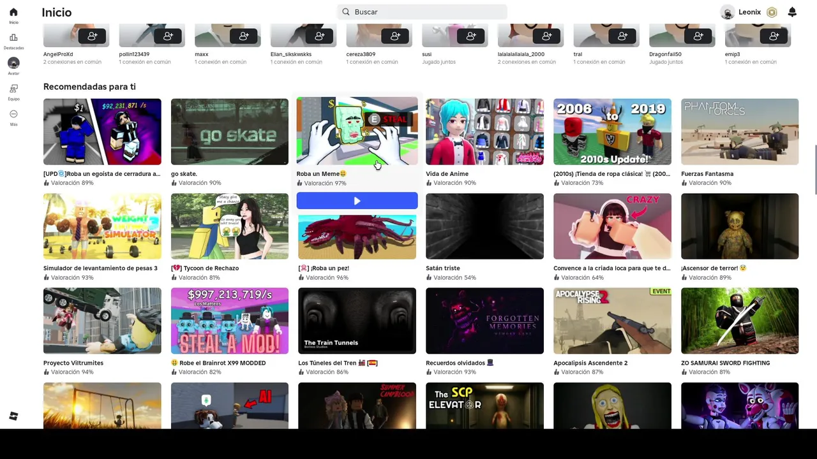Click the search magnifier icon
The width and height of the screenshot is (817, 459).
(x=346, y=11)
